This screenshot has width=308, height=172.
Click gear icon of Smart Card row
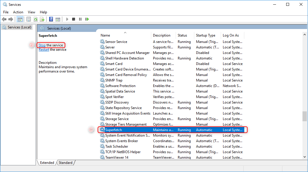pyautogui.click(x=102, y=64)
